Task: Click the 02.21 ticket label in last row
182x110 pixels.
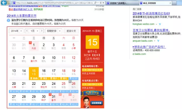Action: click(x=74, y=104)
